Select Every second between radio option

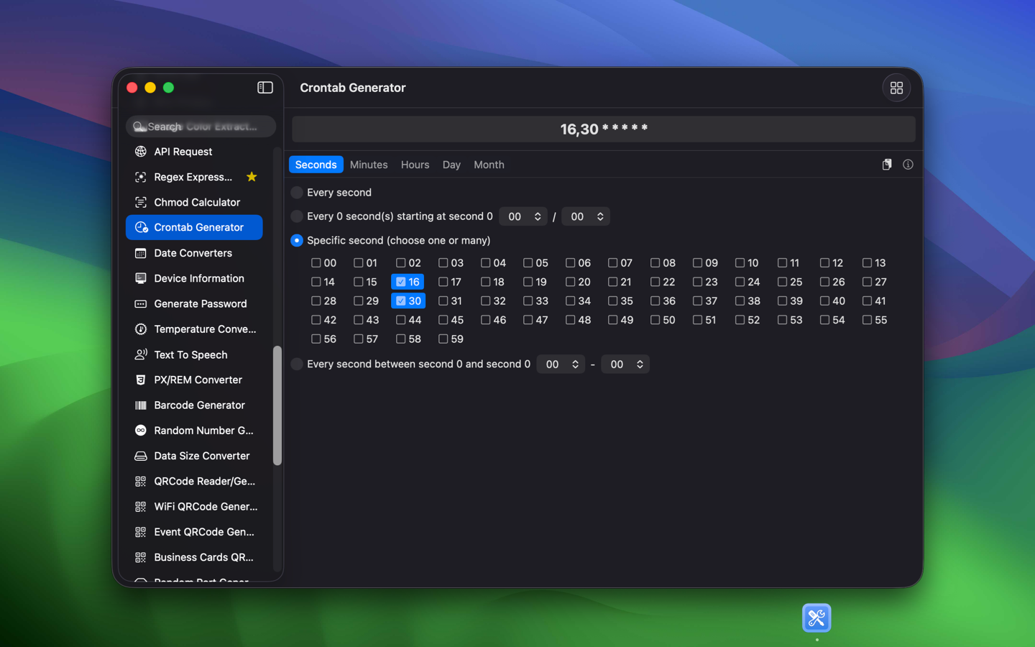tap(297, 364)
